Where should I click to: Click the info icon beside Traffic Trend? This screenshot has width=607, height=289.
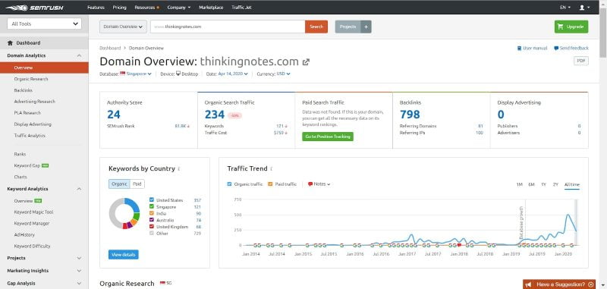tap(272, 169)
